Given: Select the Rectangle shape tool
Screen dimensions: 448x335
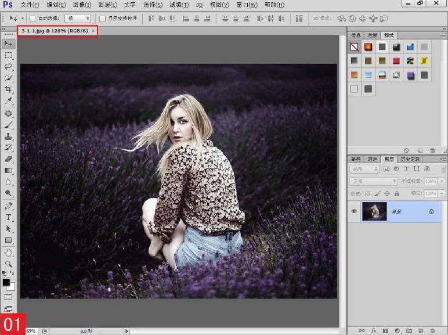Looking at the screenshot, I should tap(8, 240).
